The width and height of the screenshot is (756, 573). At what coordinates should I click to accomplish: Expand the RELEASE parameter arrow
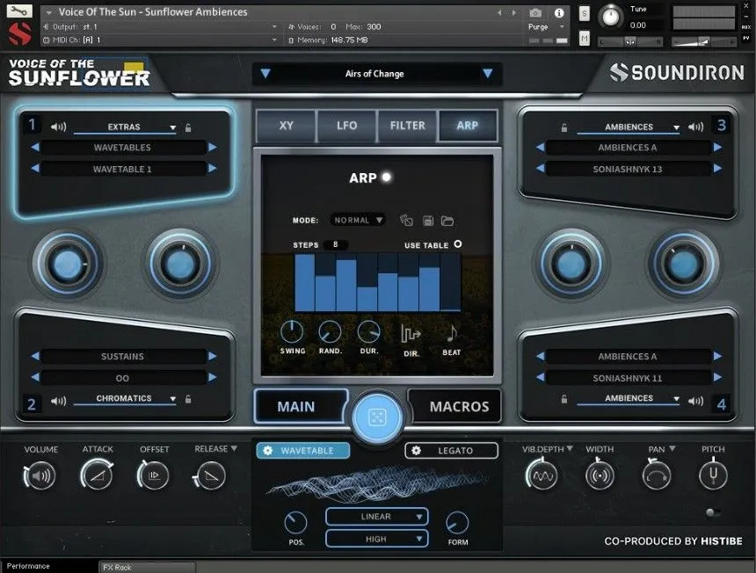point(234,448)
